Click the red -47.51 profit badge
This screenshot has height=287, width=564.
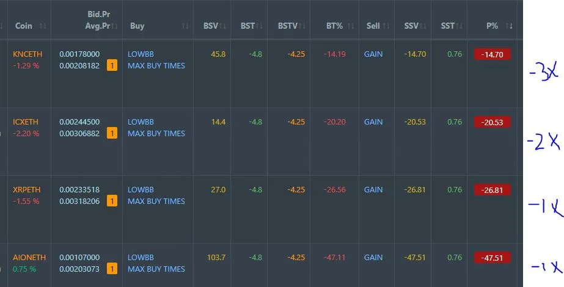(492, 258)
